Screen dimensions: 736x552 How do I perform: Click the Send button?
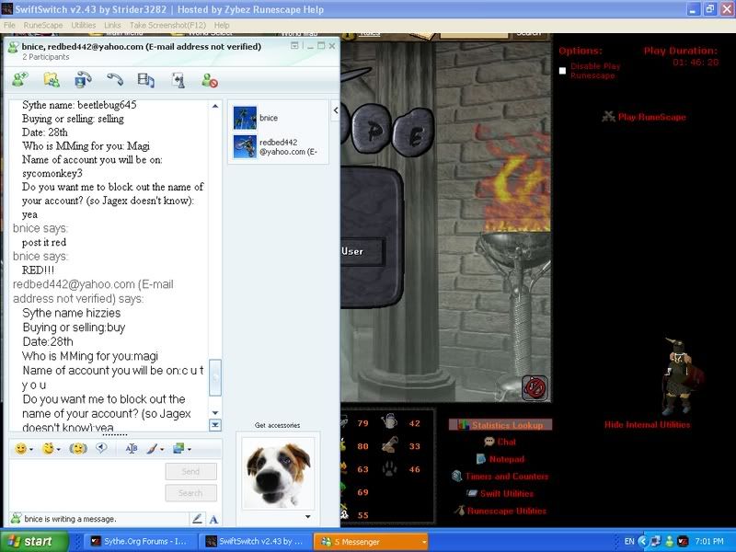click(191, 471)
